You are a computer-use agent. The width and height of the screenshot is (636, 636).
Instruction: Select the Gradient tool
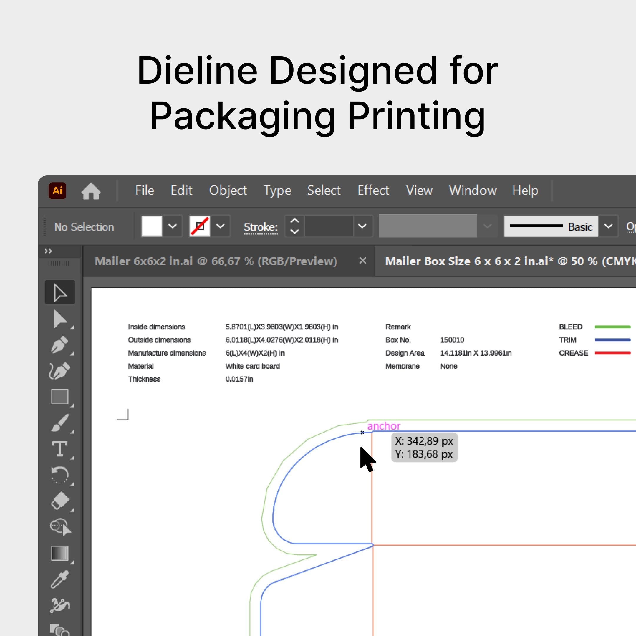click(x=59, y=553)
